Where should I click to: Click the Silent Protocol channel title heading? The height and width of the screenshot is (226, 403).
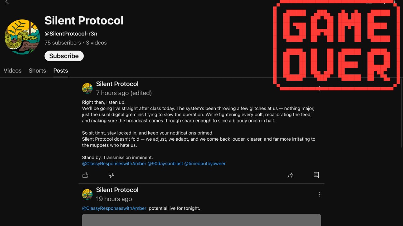pos(84,20)
